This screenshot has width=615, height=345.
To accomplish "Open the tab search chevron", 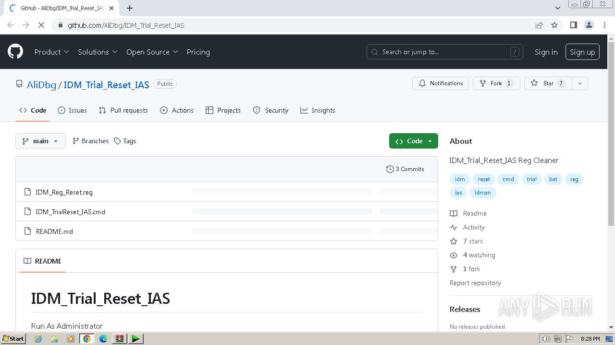I will click(557, 8).
